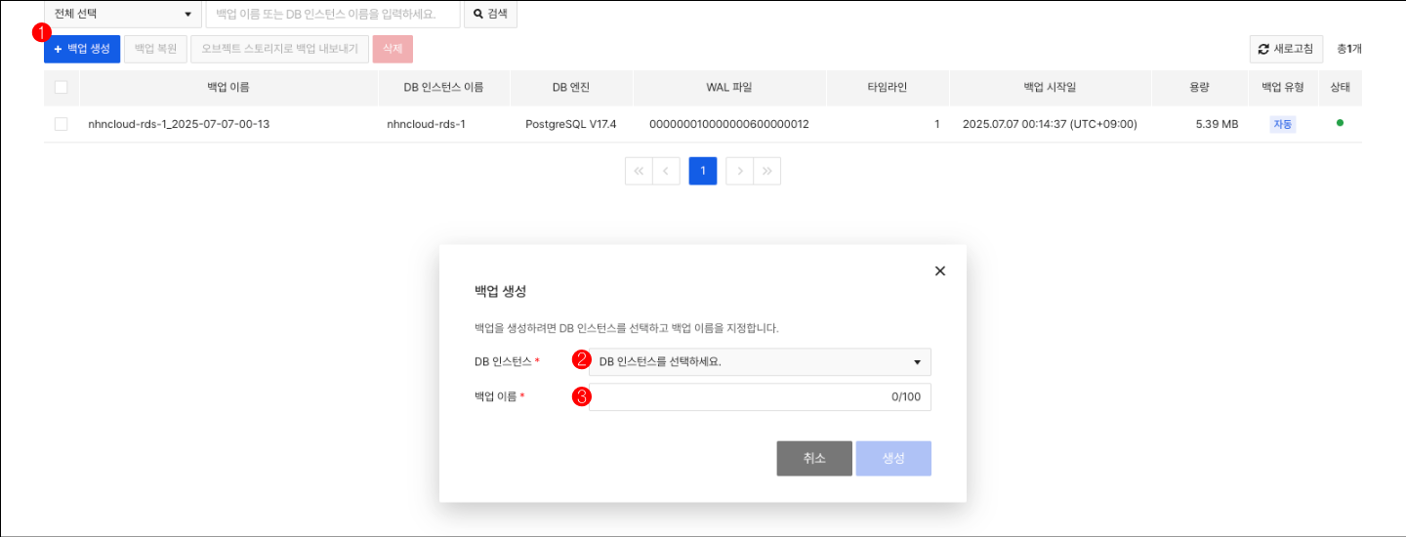Click the 총1개 total count text
Image resolution: width=1406 pixels, height=537 pixels.
1348,49
